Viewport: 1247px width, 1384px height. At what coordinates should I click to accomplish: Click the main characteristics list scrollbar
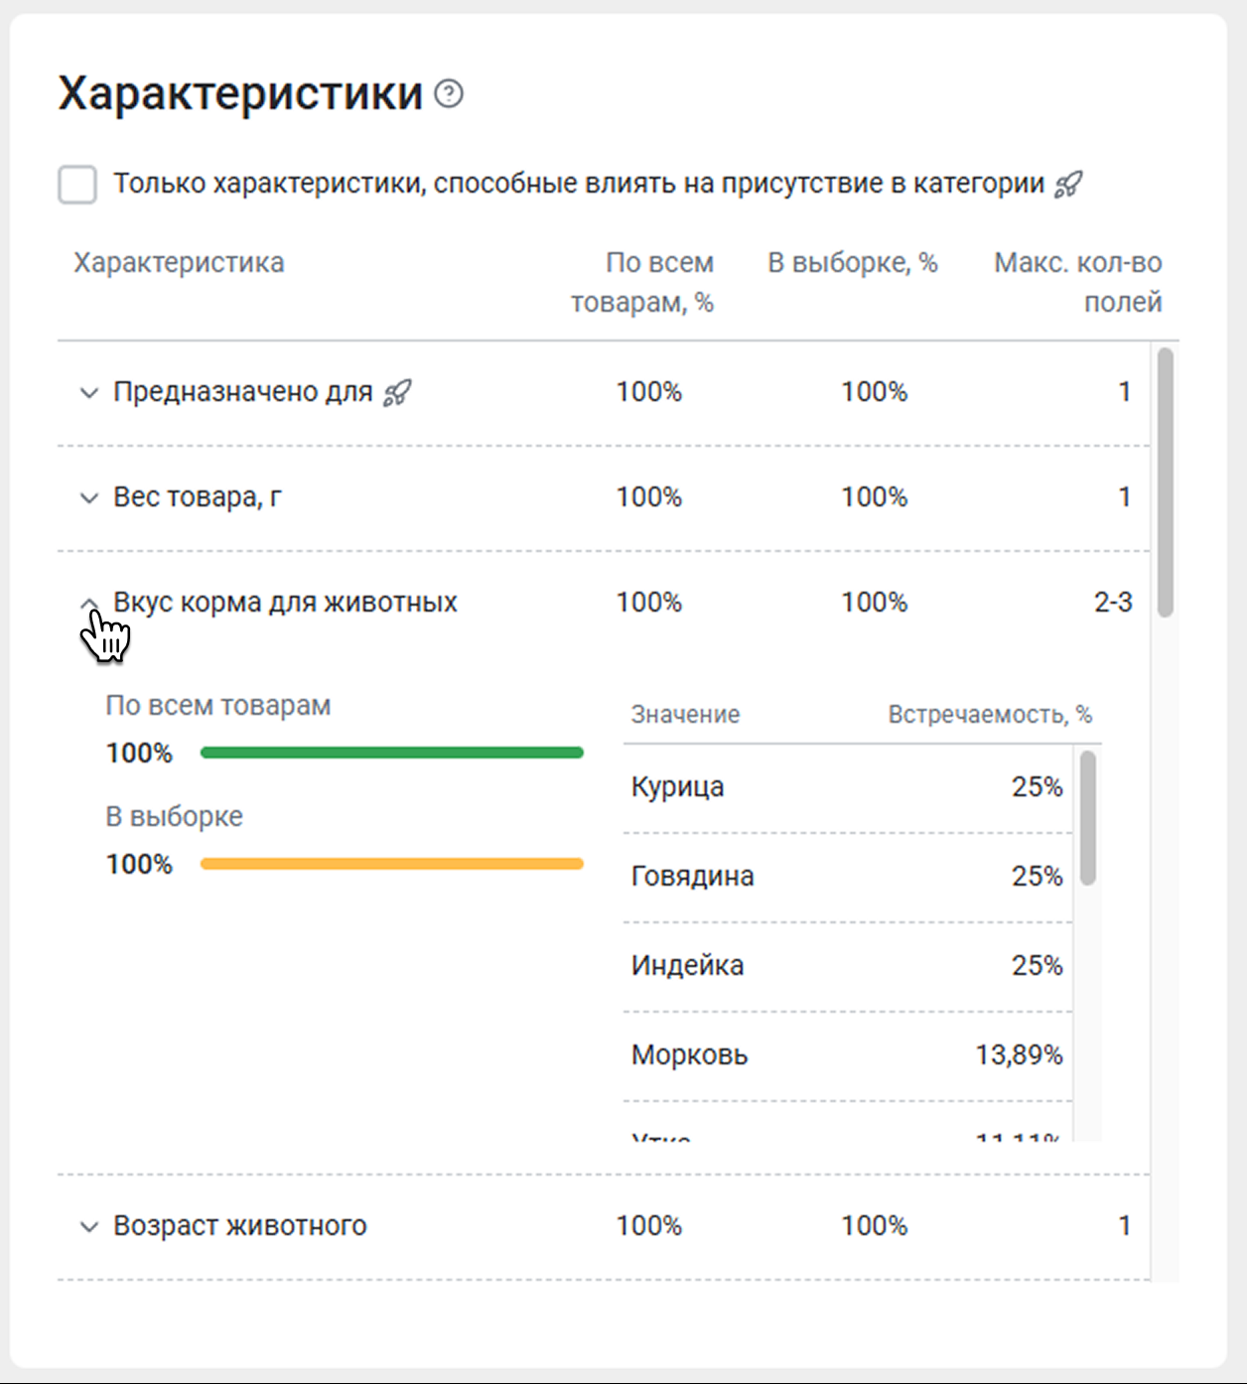[x=1165, y=483]
